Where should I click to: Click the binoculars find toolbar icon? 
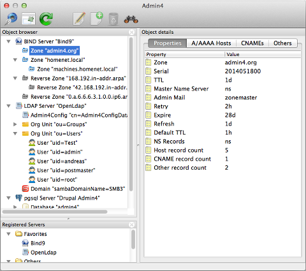pos(131,20)
